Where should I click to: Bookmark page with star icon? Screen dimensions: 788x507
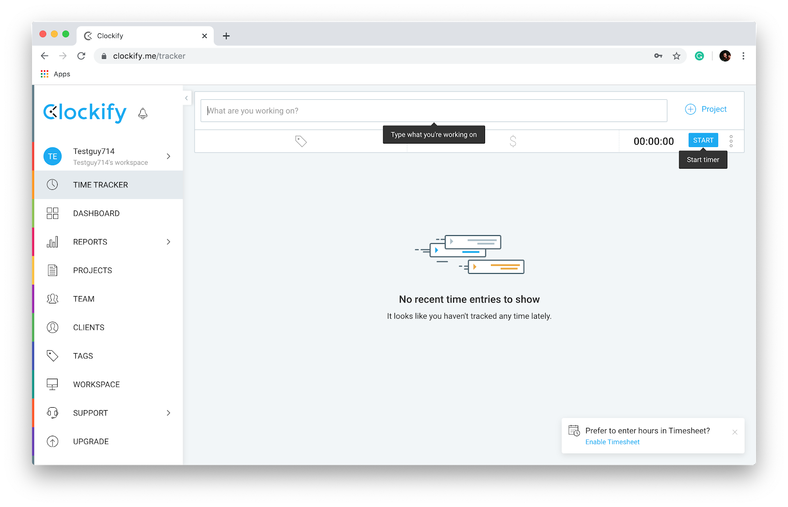(677, 56)
